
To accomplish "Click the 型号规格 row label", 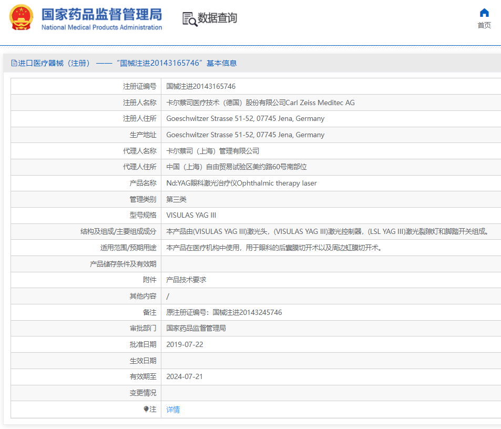I will (x=143, y=216).
